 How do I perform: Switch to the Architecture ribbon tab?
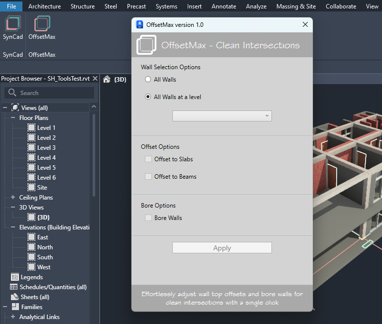[x=45, y=6]
